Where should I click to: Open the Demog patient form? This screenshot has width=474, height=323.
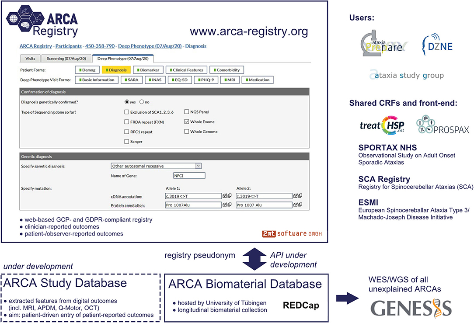click(x=87, y=70)
